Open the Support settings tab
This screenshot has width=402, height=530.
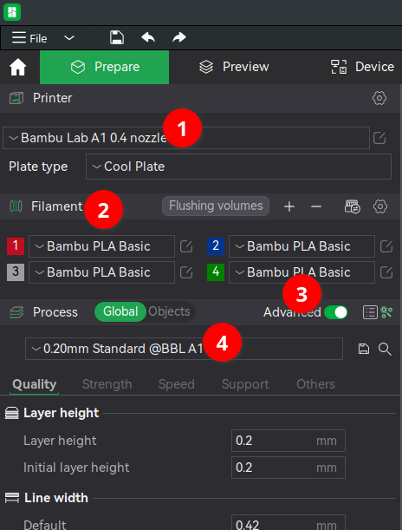[245, 384]
